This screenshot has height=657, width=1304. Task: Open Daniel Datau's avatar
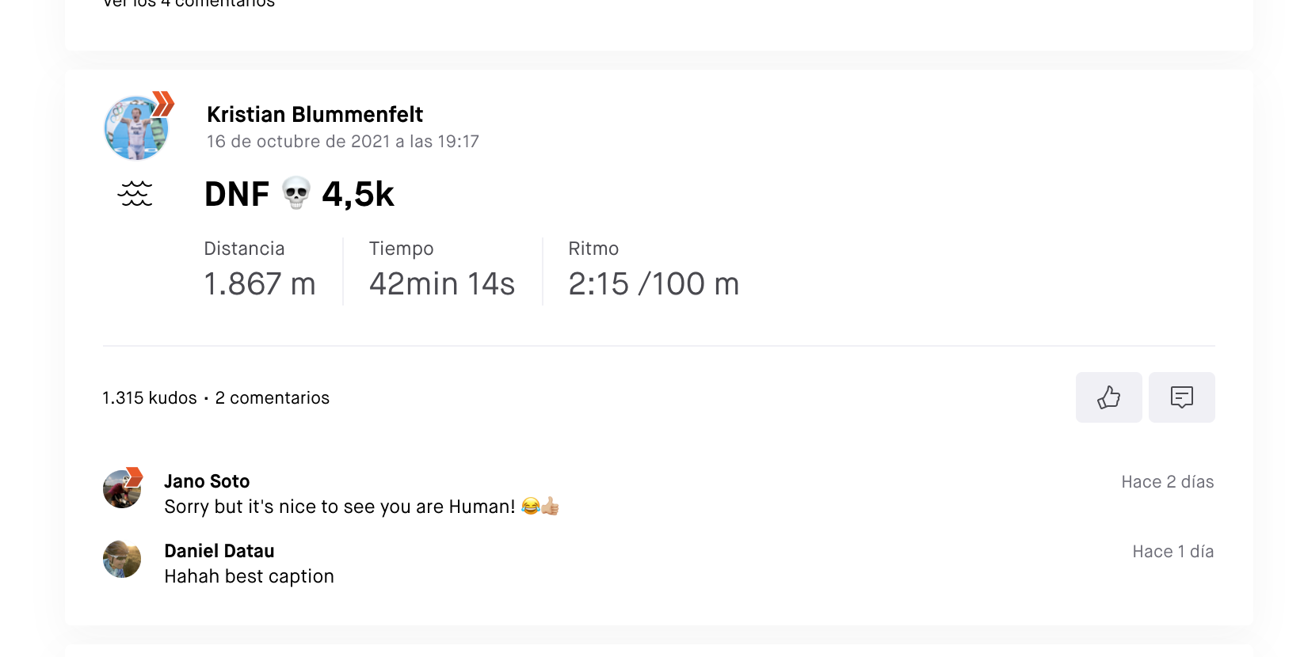click(122, 559)
